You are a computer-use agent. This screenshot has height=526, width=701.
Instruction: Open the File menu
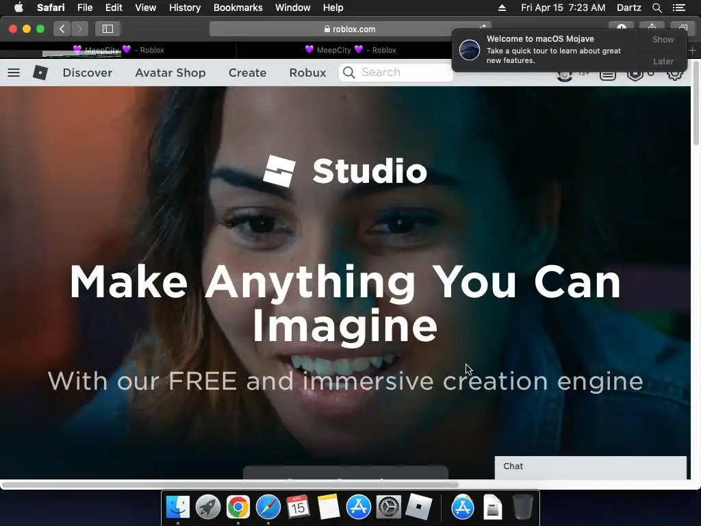coord(84,8)
